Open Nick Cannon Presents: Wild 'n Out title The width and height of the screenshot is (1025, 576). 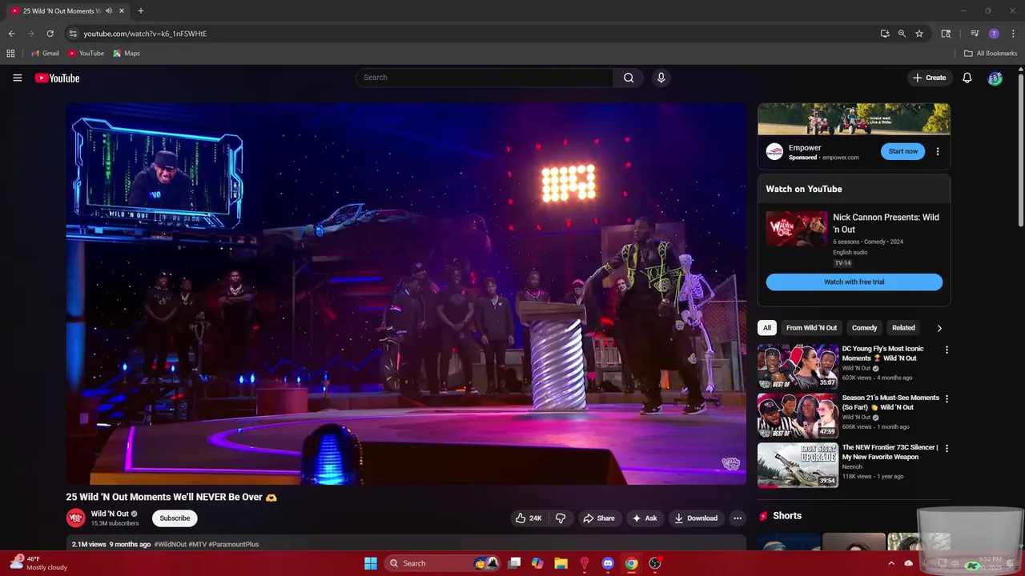click(x=886, y=223)
